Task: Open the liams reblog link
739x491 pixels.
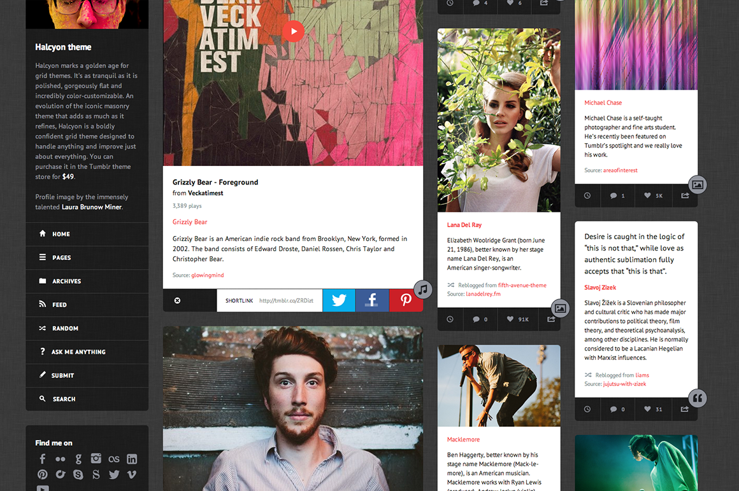Action: click(642, 375)
